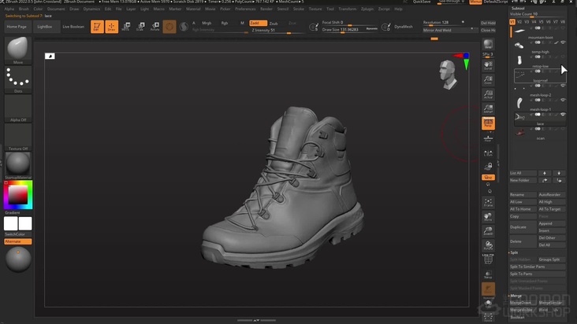
Task: Open the Zplugin menu
Action: tap(367, 9)
